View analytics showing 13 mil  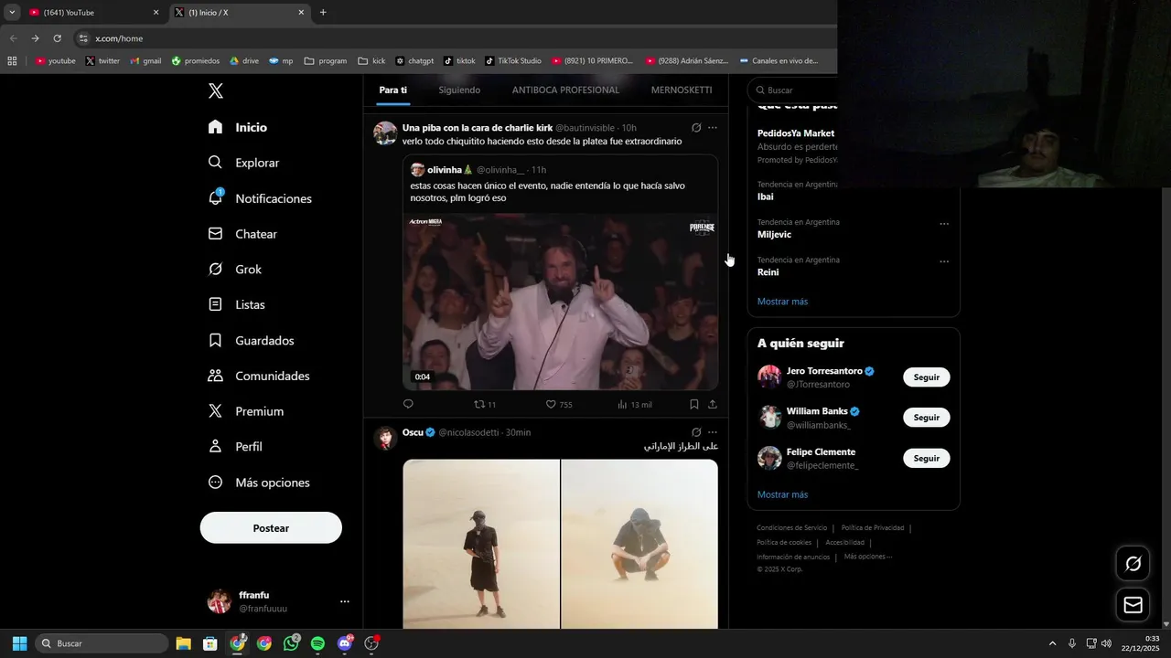[x=635, y=404]
